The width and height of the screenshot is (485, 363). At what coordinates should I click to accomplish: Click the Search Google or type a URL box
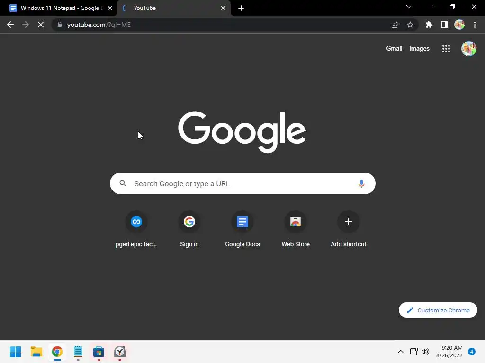point(242,183)
